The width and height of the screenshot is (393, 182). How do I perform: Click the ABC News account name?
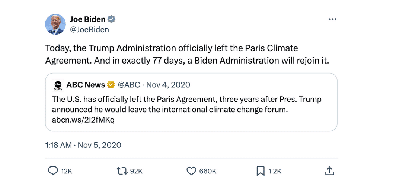coord(86,85)
